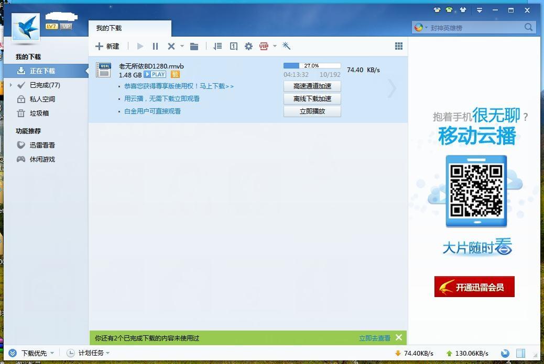Image resolution: width=544 pixels, height=364 pixels.
Task: Click the VIP badge beside LV7
Action: (66, 26)
